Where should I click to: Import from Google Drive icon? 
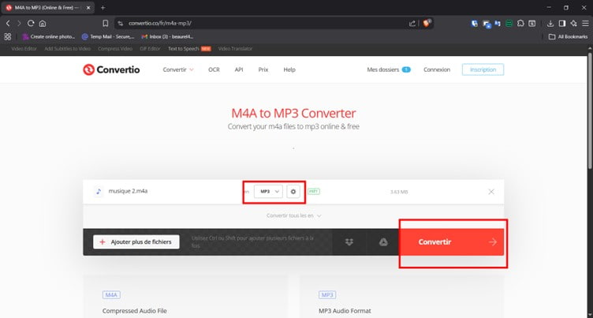pyautogui.click(x=383, y=242)
